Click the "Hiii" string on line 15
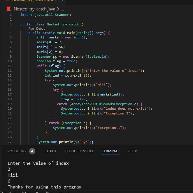The width and height of the screenshot is (193, 193). coord(102,85)
